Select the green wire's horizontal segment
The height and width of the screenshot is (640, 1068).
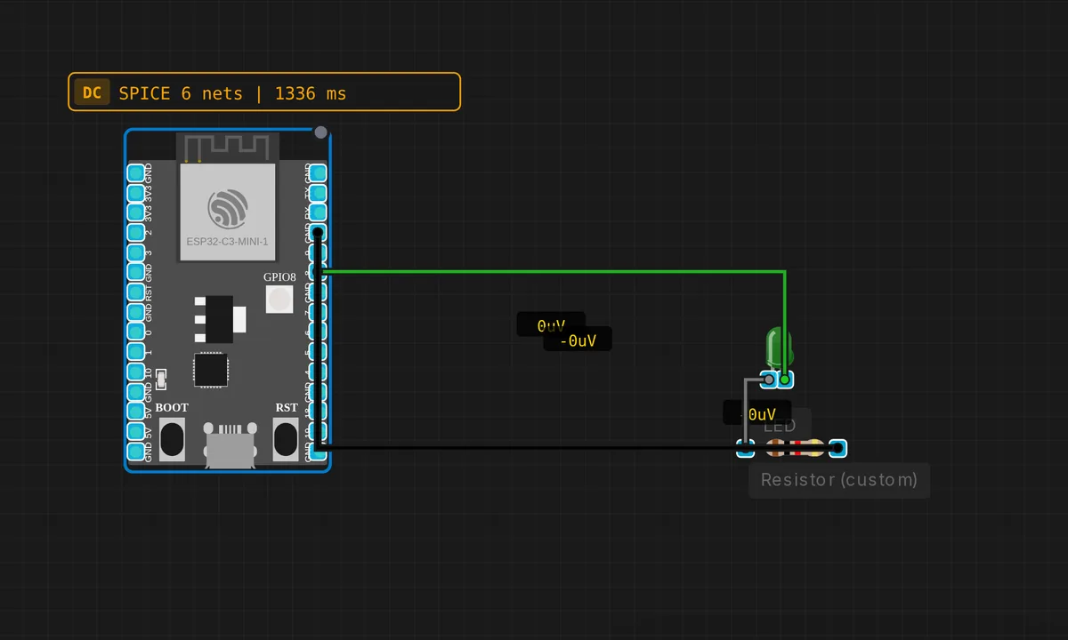tap(552, 271)
